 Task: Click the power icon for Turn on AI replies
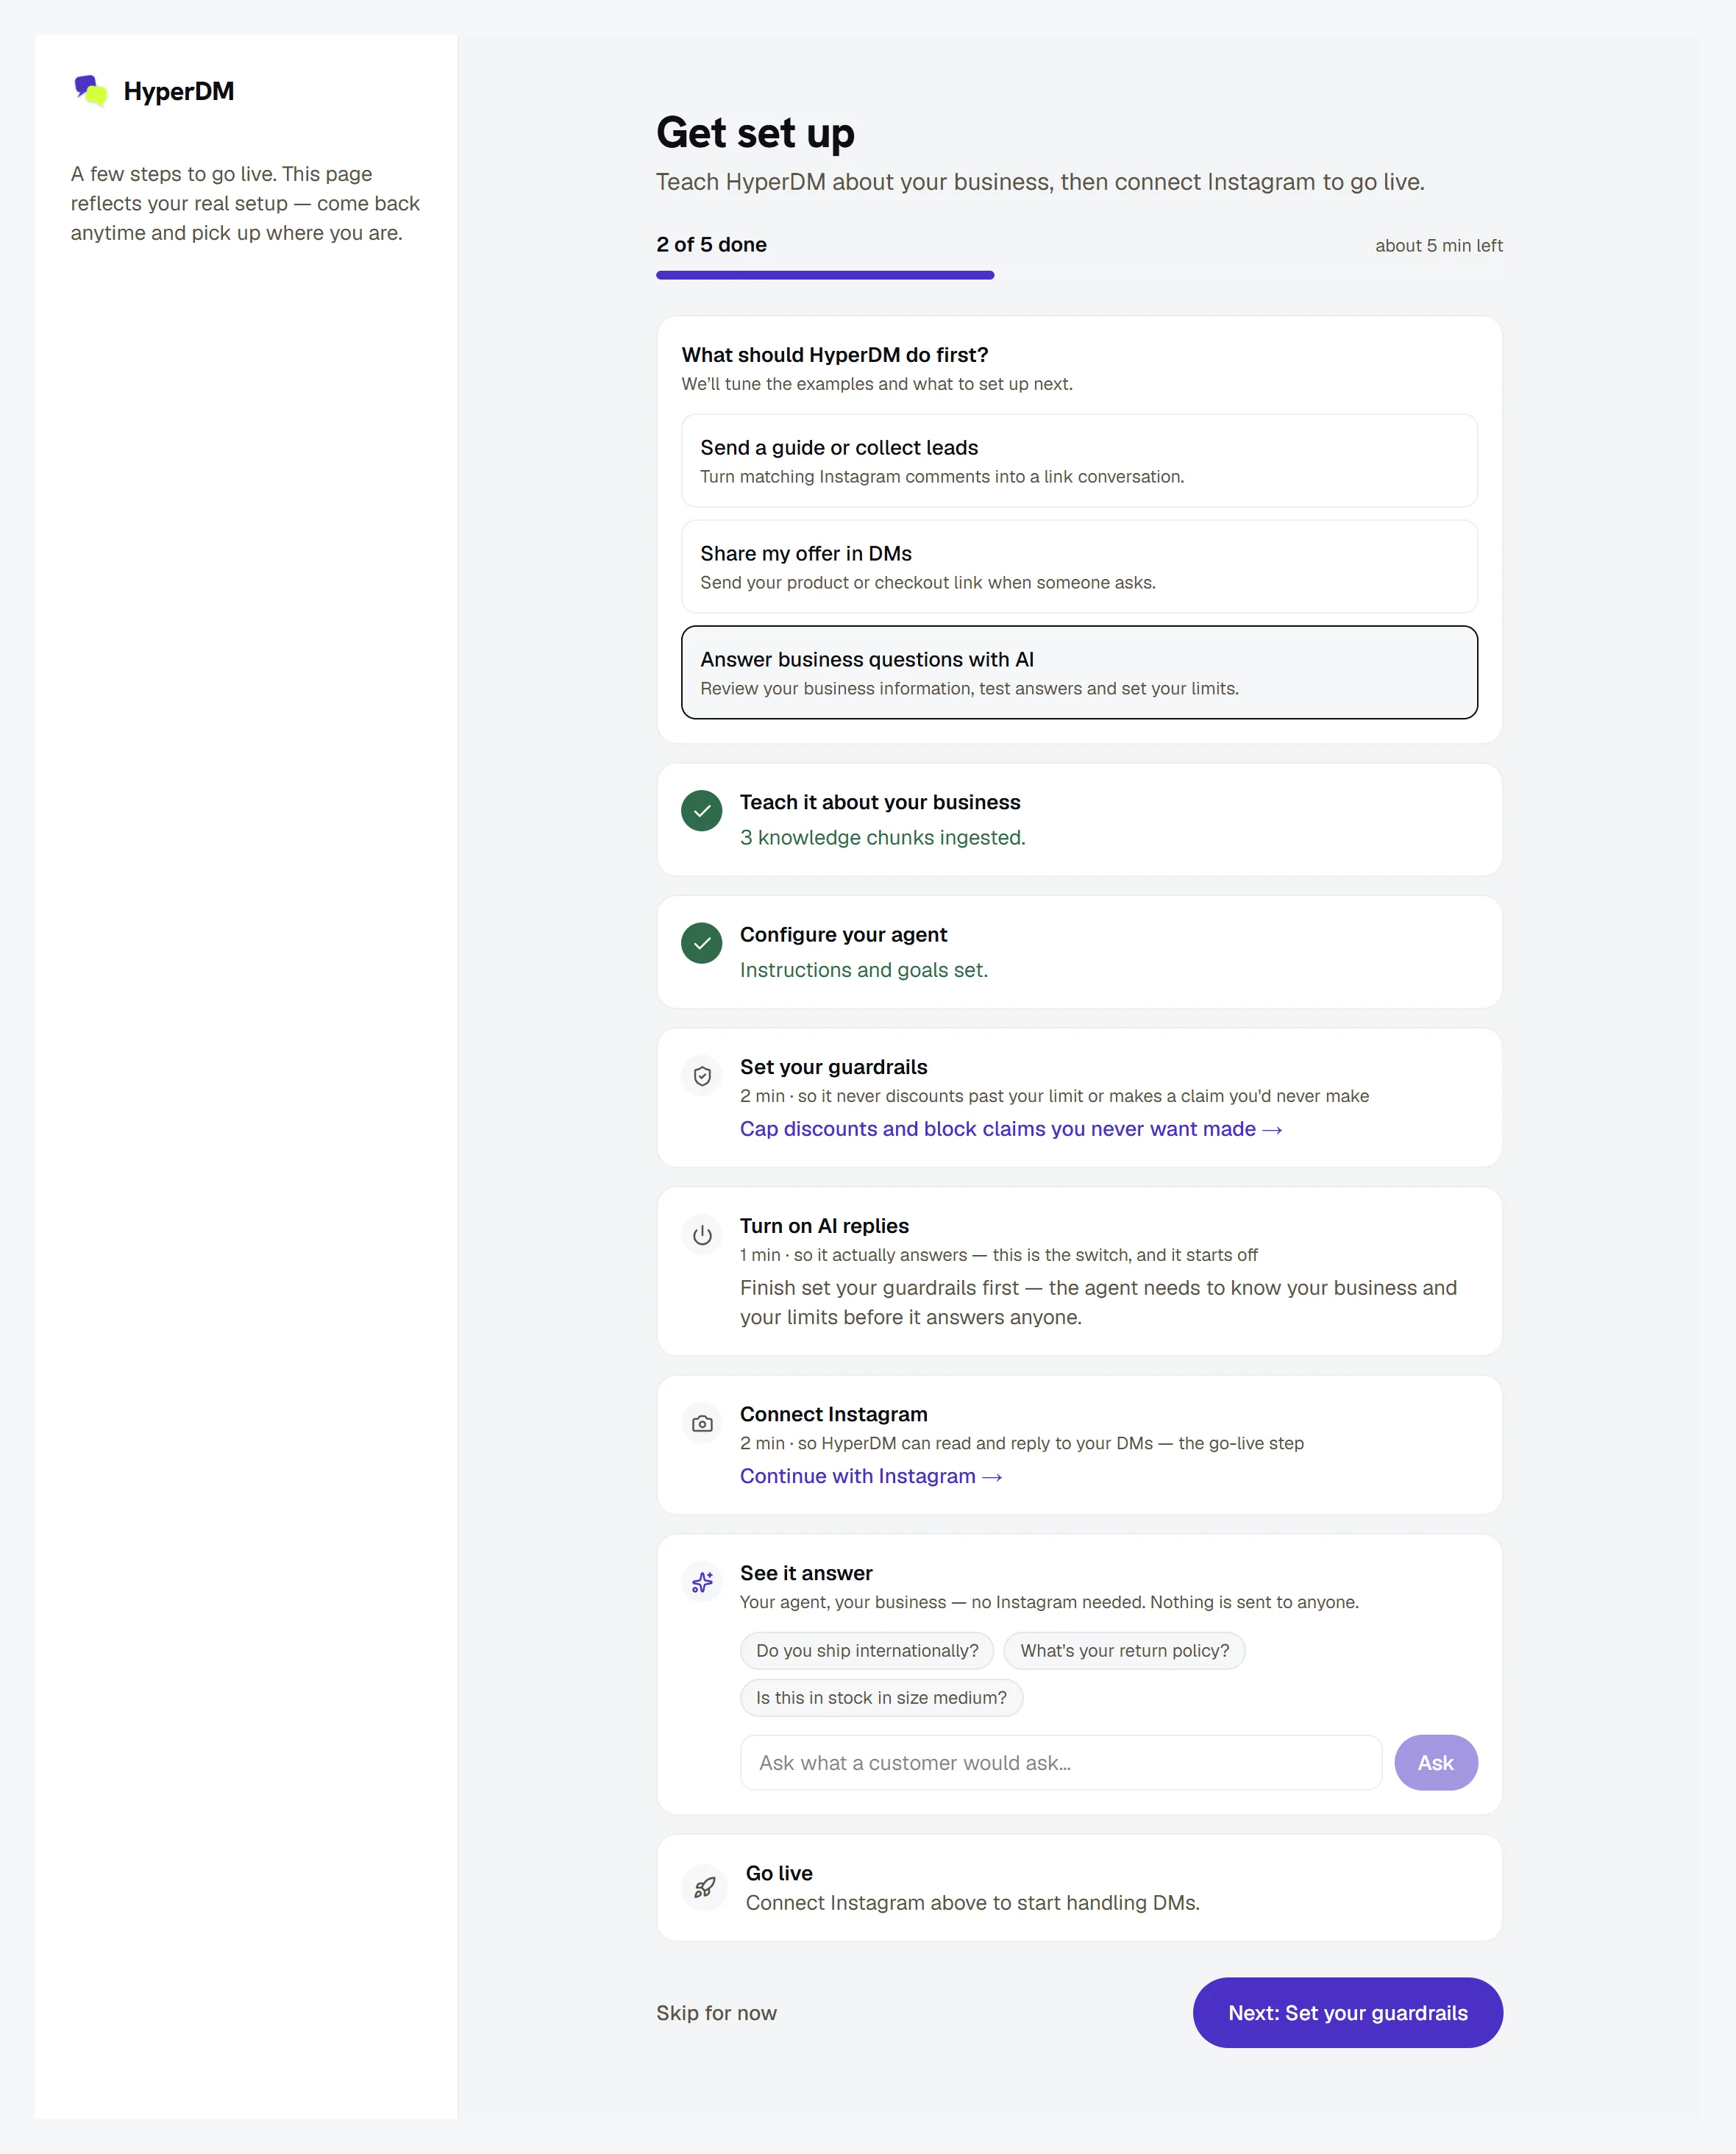tap(702, 1235)
